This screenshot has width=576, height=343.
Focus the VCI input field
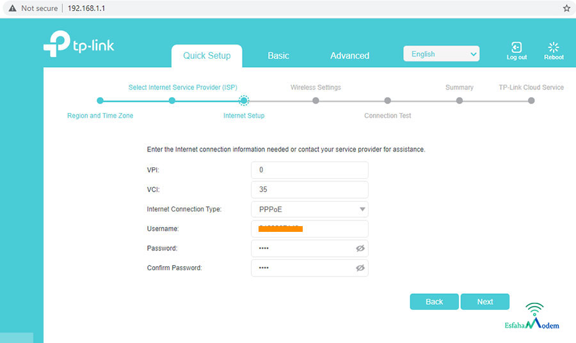coord(310,190)
